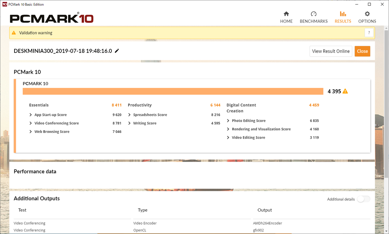Click the Web Browsing score value 7 046
The image size is (389, 234).
(x=117, y=132)
